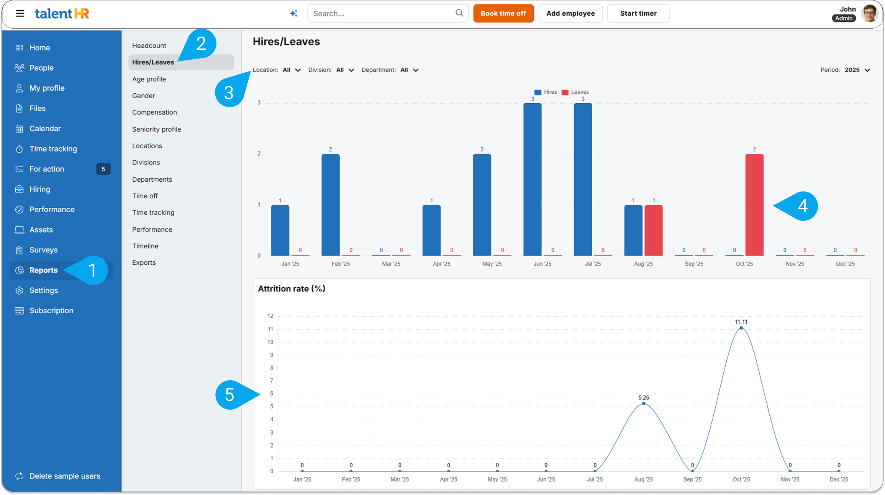Click the hamburger menu icon

click(x=20, y=13)
